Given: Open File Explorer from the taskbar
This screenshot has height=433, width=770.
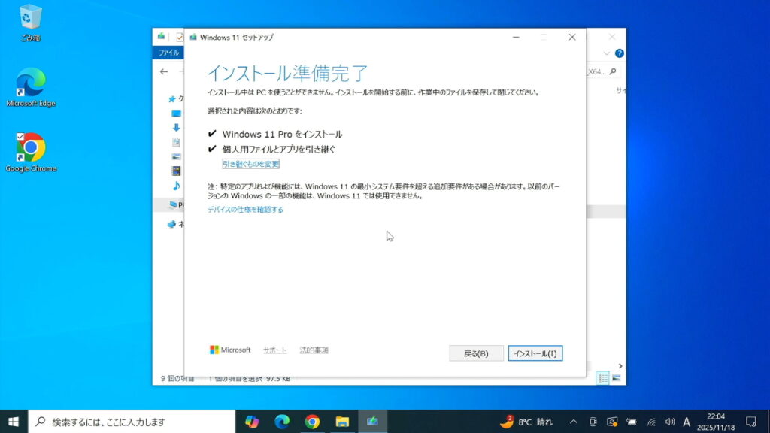Looking at the screenshot, I should (342, 422).
